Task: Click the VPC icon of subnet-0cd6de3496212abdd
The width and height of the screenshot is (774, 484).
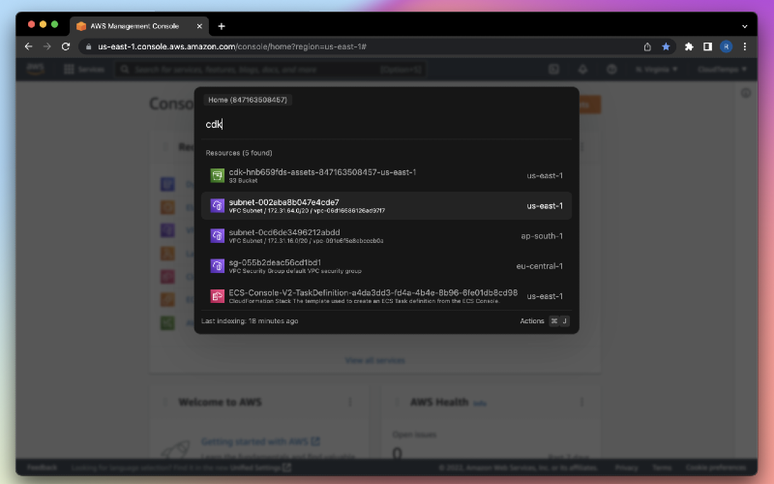Action: pos(217,235)
